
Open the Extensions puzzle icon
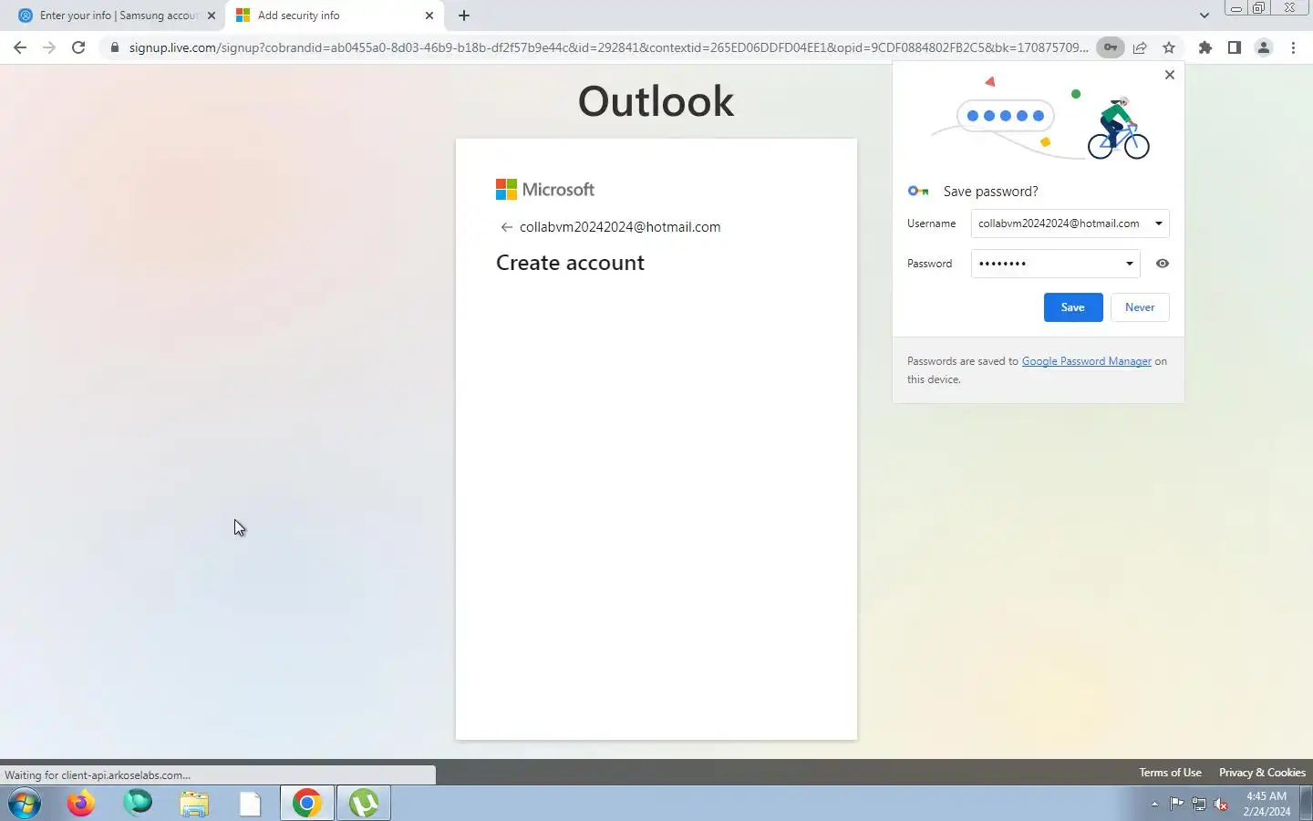click(x=1205, y=47)
